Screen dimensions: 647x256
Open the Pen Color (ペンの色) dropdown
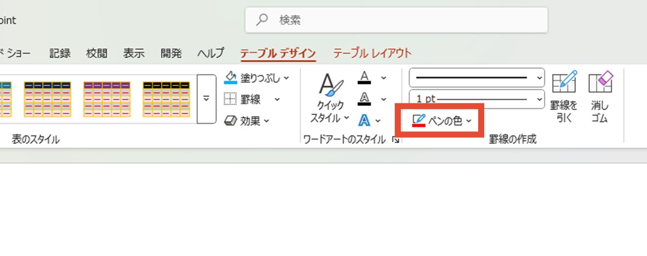tap(441, 121)
